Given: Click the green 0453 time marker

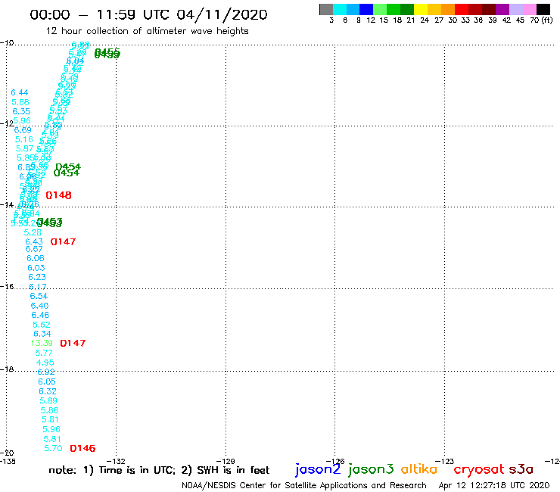Looking at the screenshot, I should point(49,223).
